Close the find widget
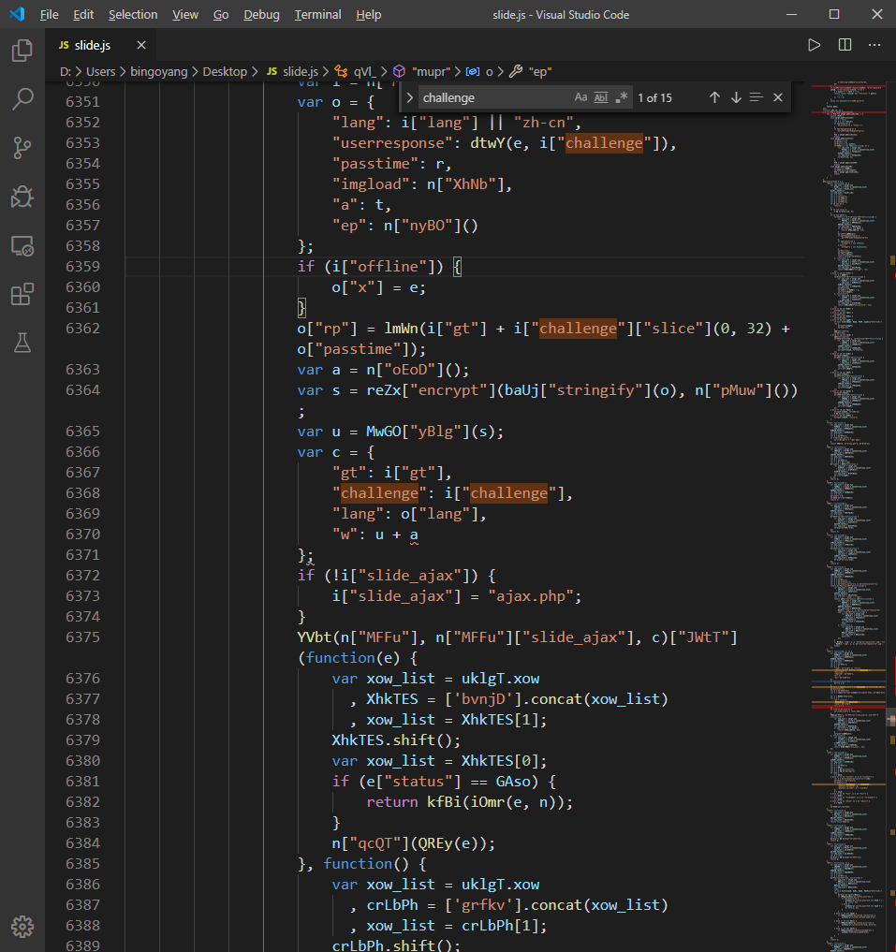The width and height of the screenshot is (896, 952). [x=777, y=97]
